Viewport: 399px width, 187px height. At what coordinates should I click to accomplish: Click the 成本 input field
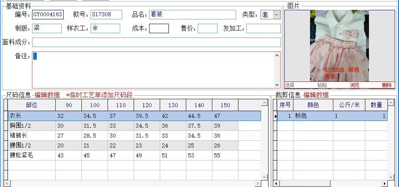tap(159, 28)
